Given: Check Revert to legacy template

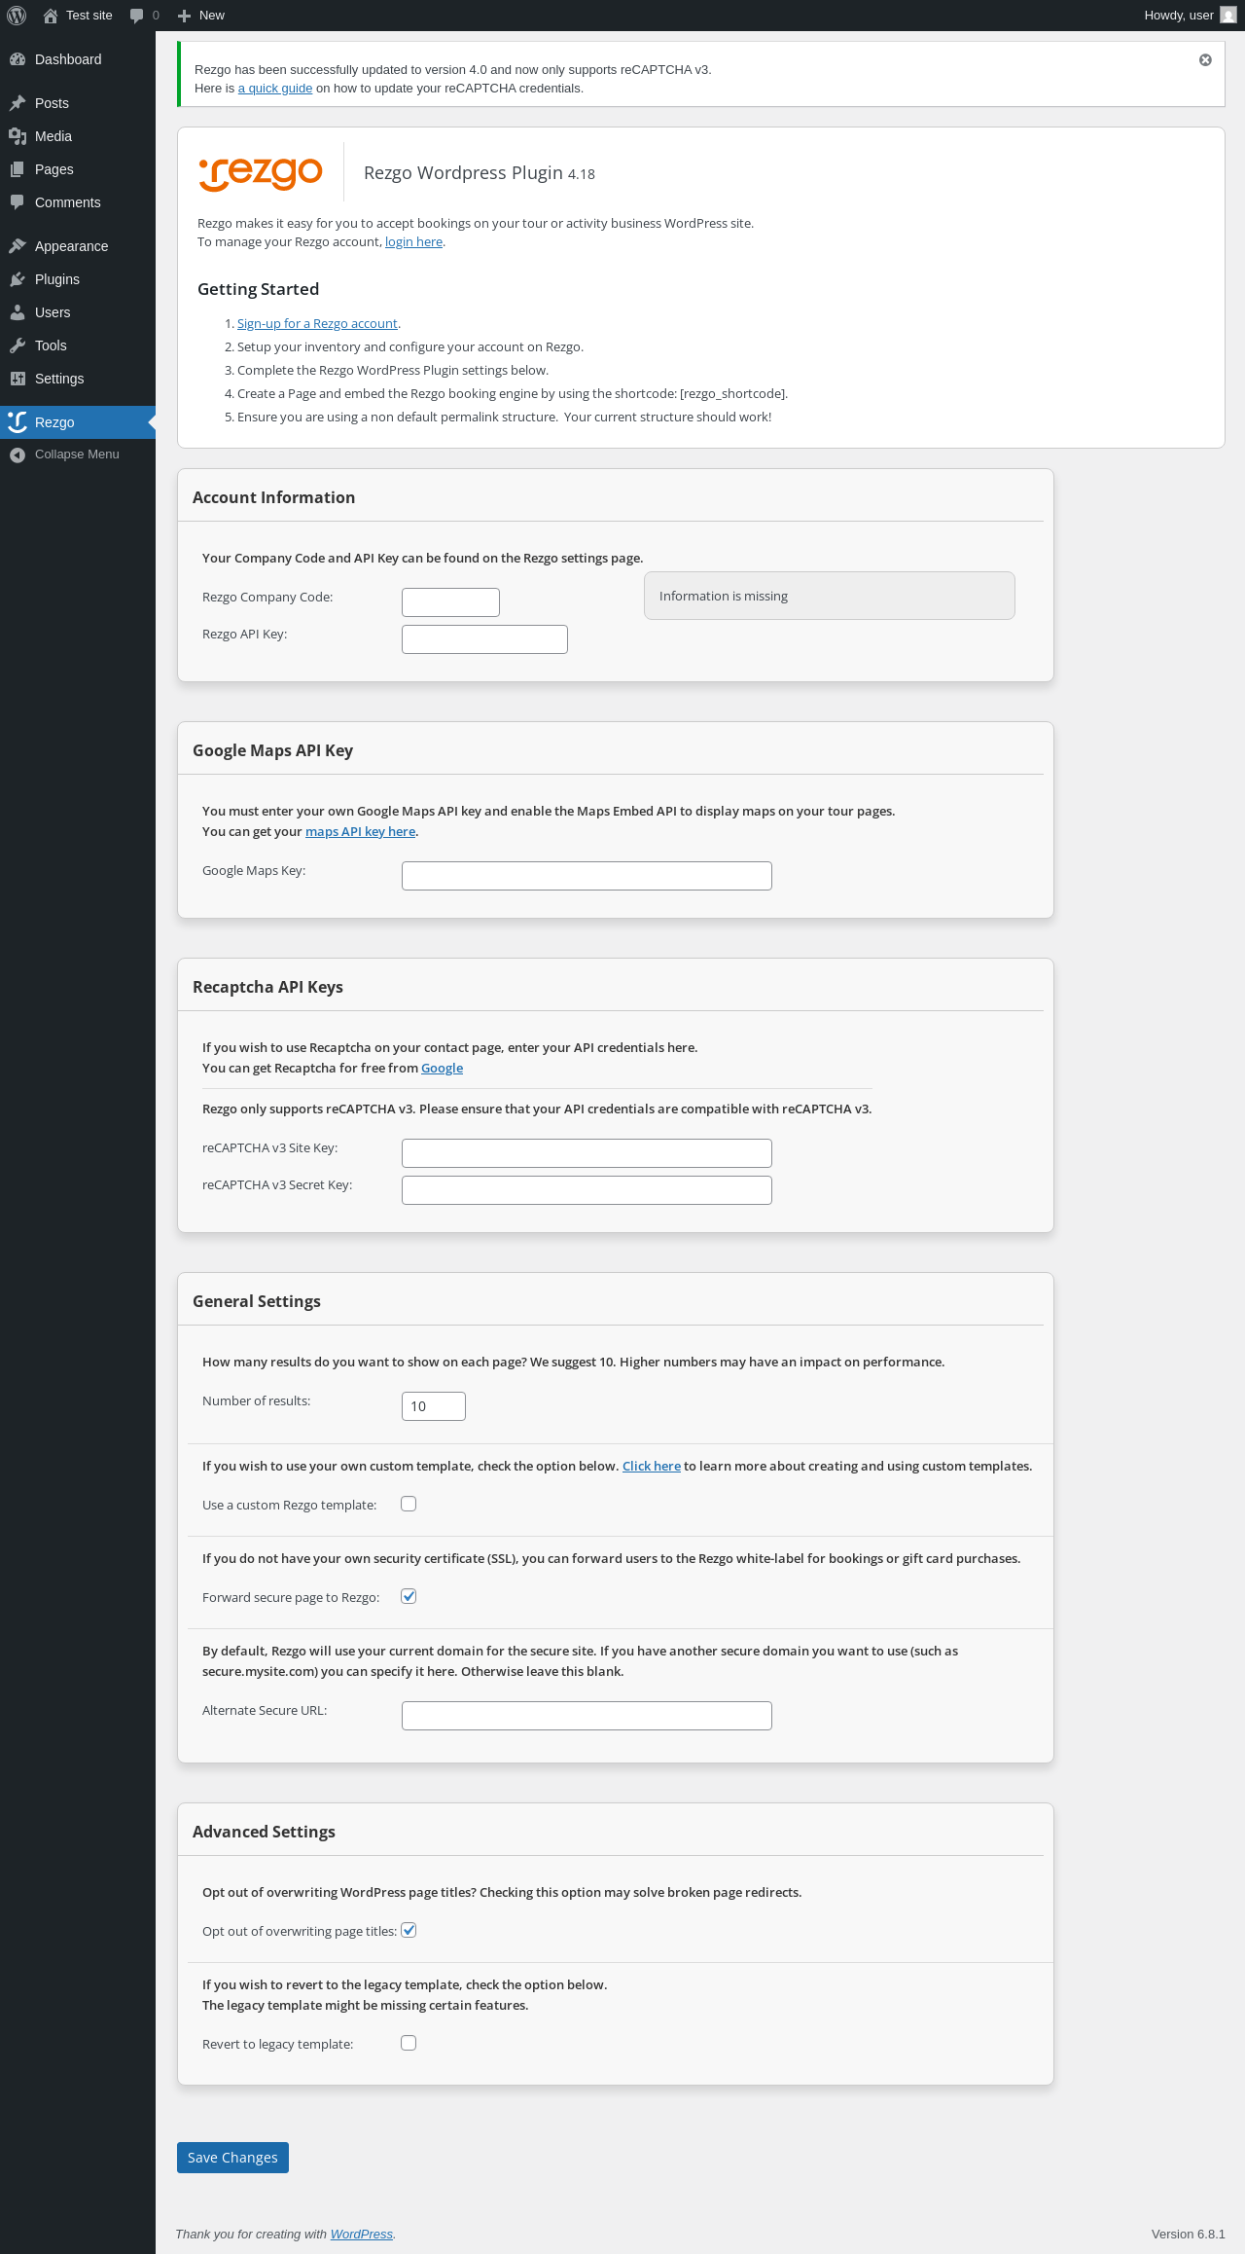Looking at the screenshot, I should coord(409,2043).
